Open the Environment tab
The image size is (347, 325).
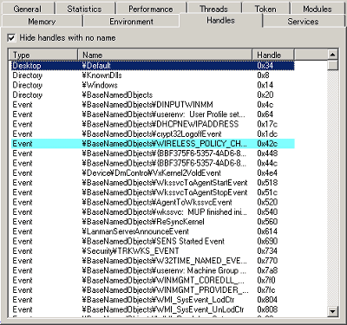coord(131,22)
